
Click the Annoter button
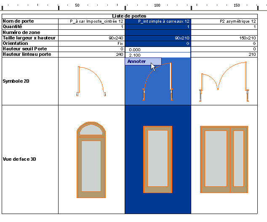pos(143,61)
